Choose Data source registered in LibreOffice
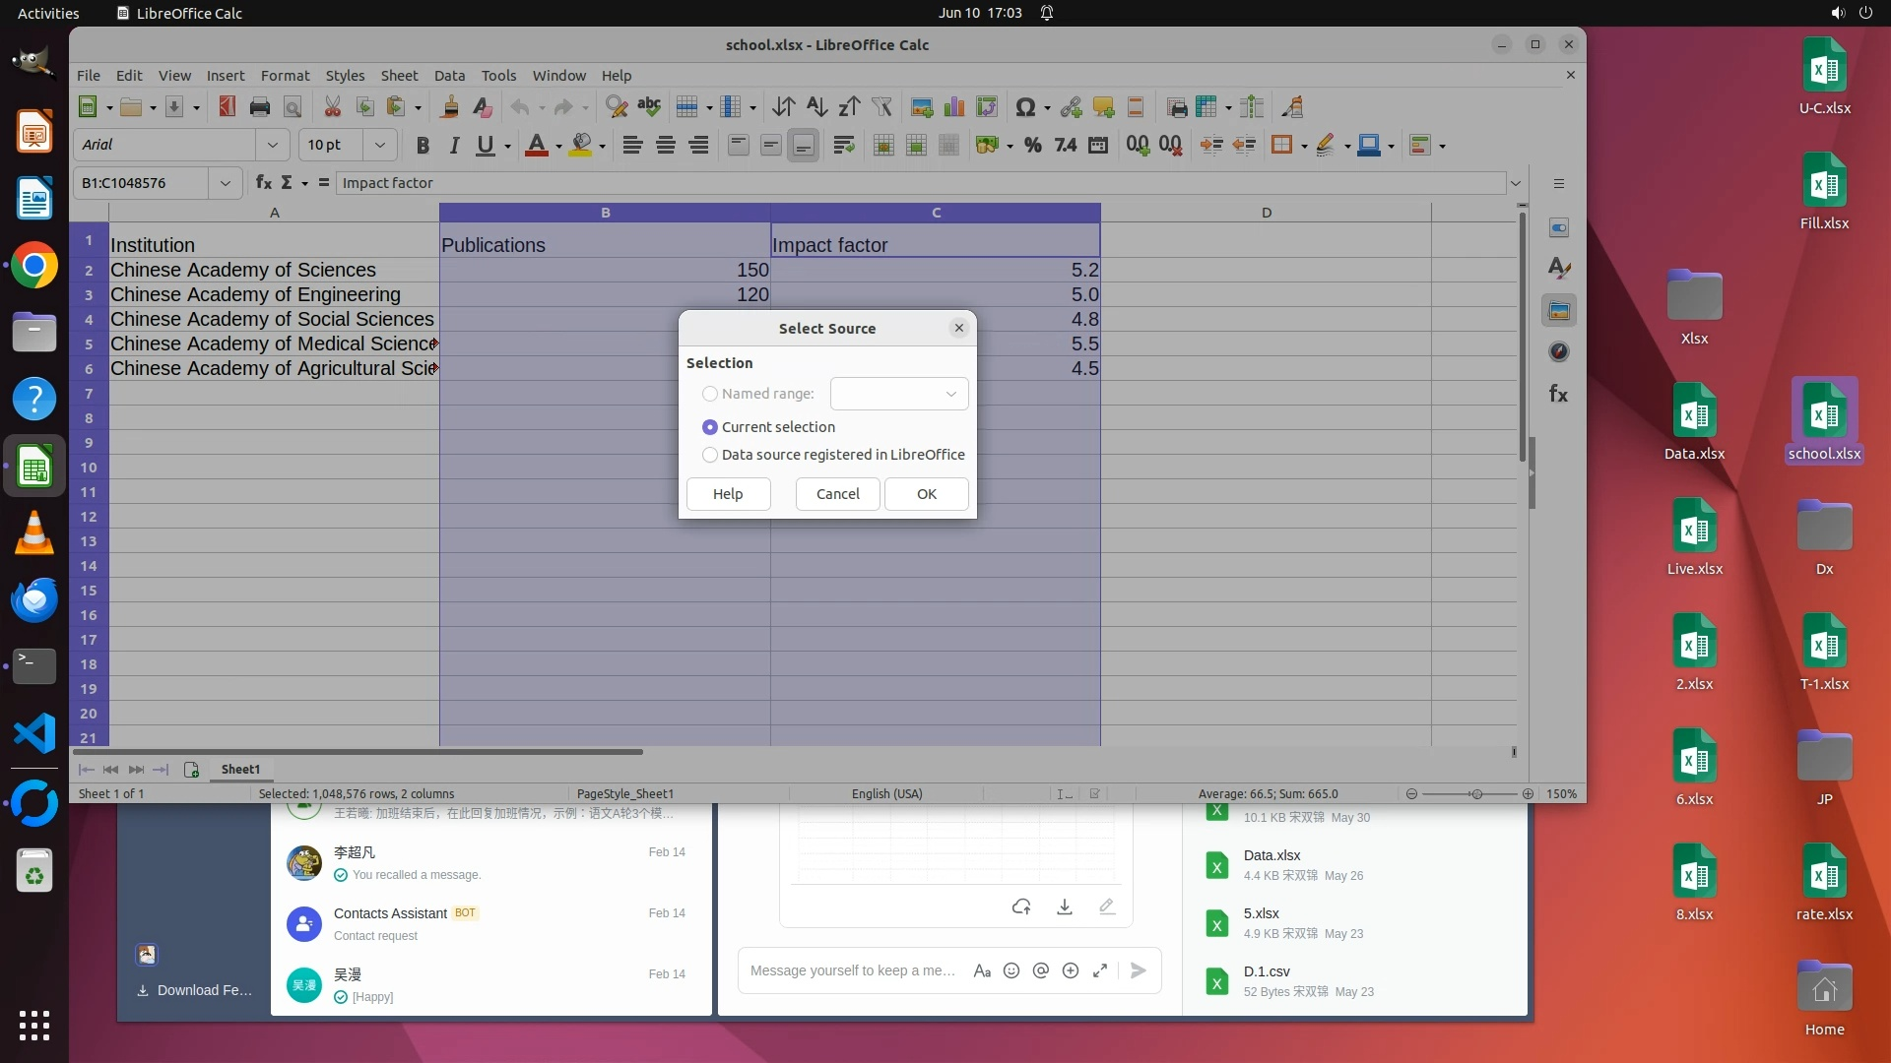 point(709,455)
